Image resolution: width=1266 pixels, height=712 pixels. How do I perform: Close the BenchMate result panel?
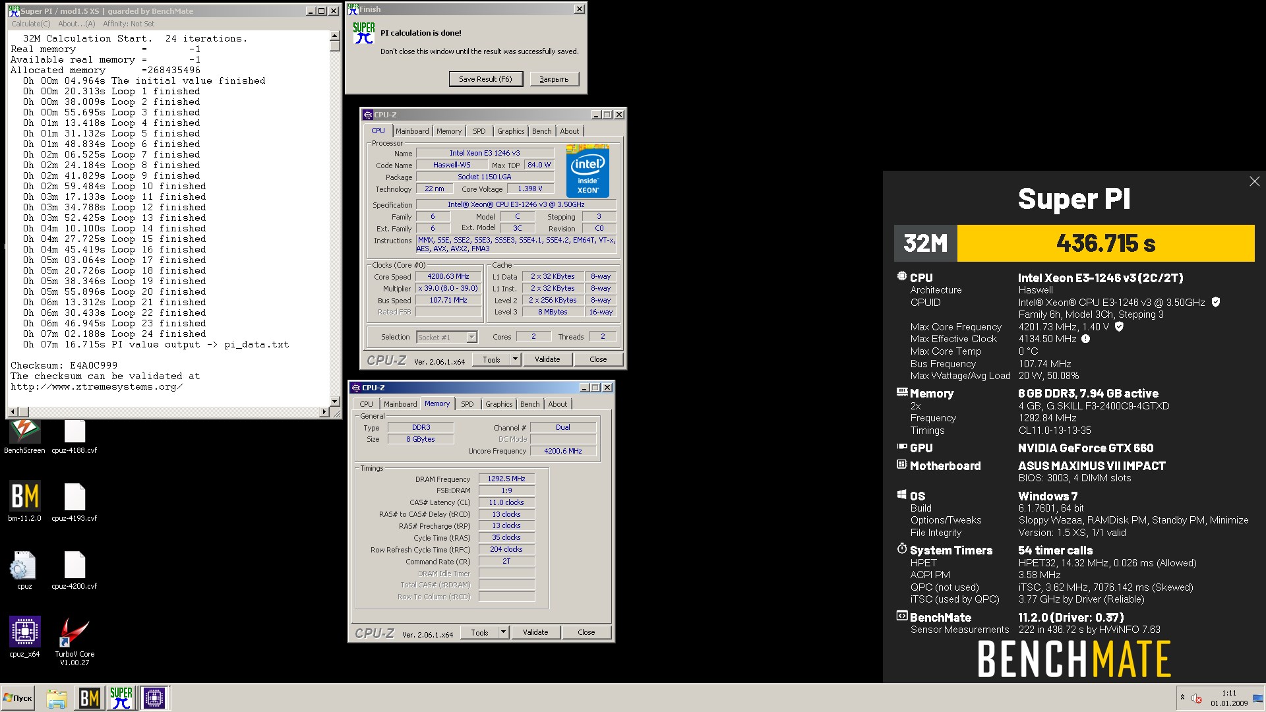coord(1254,181)
